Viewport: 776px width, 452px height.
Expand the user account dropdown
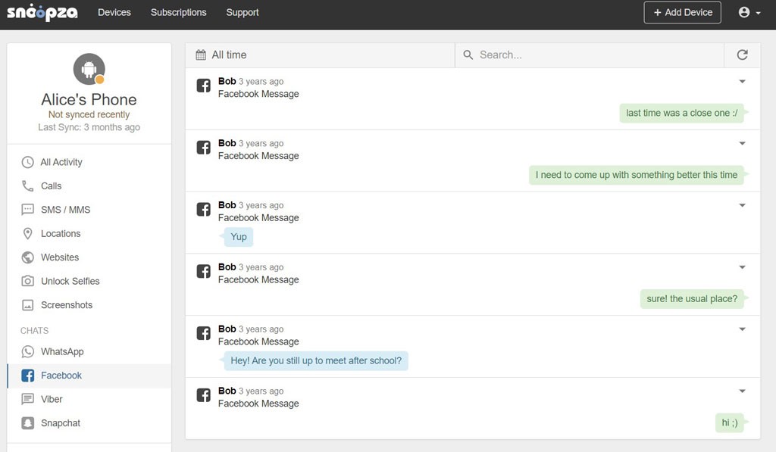pyautogui.click(x=749, y=13)
